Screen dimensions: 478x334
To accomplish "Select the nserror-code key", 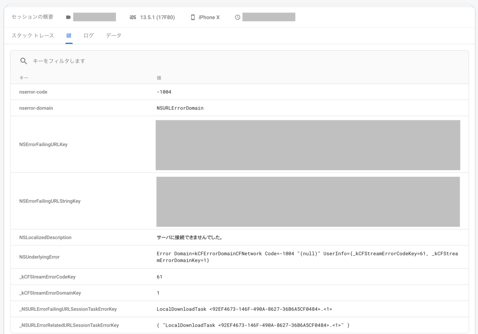I will pyautogui.click(x=33, y=92).
